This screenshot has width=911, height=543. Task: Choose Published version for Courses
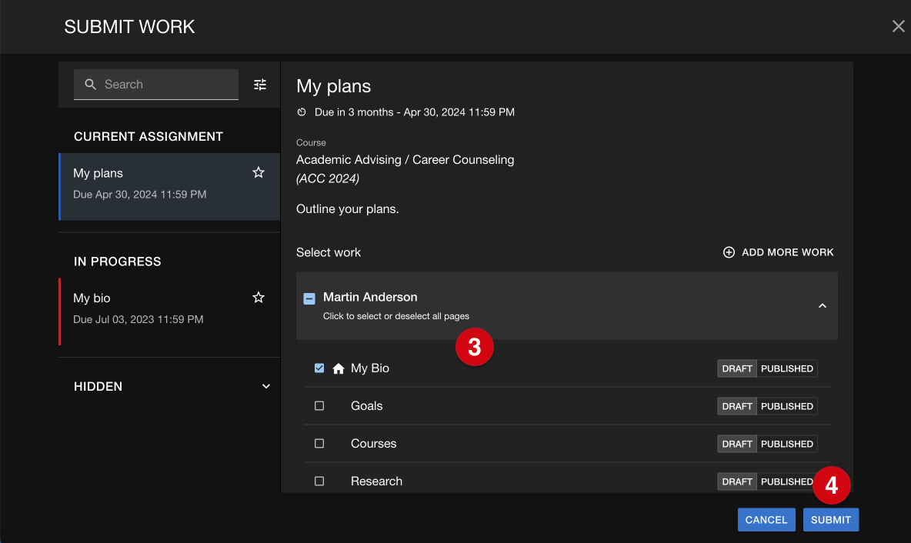click(x=786, y=444)
